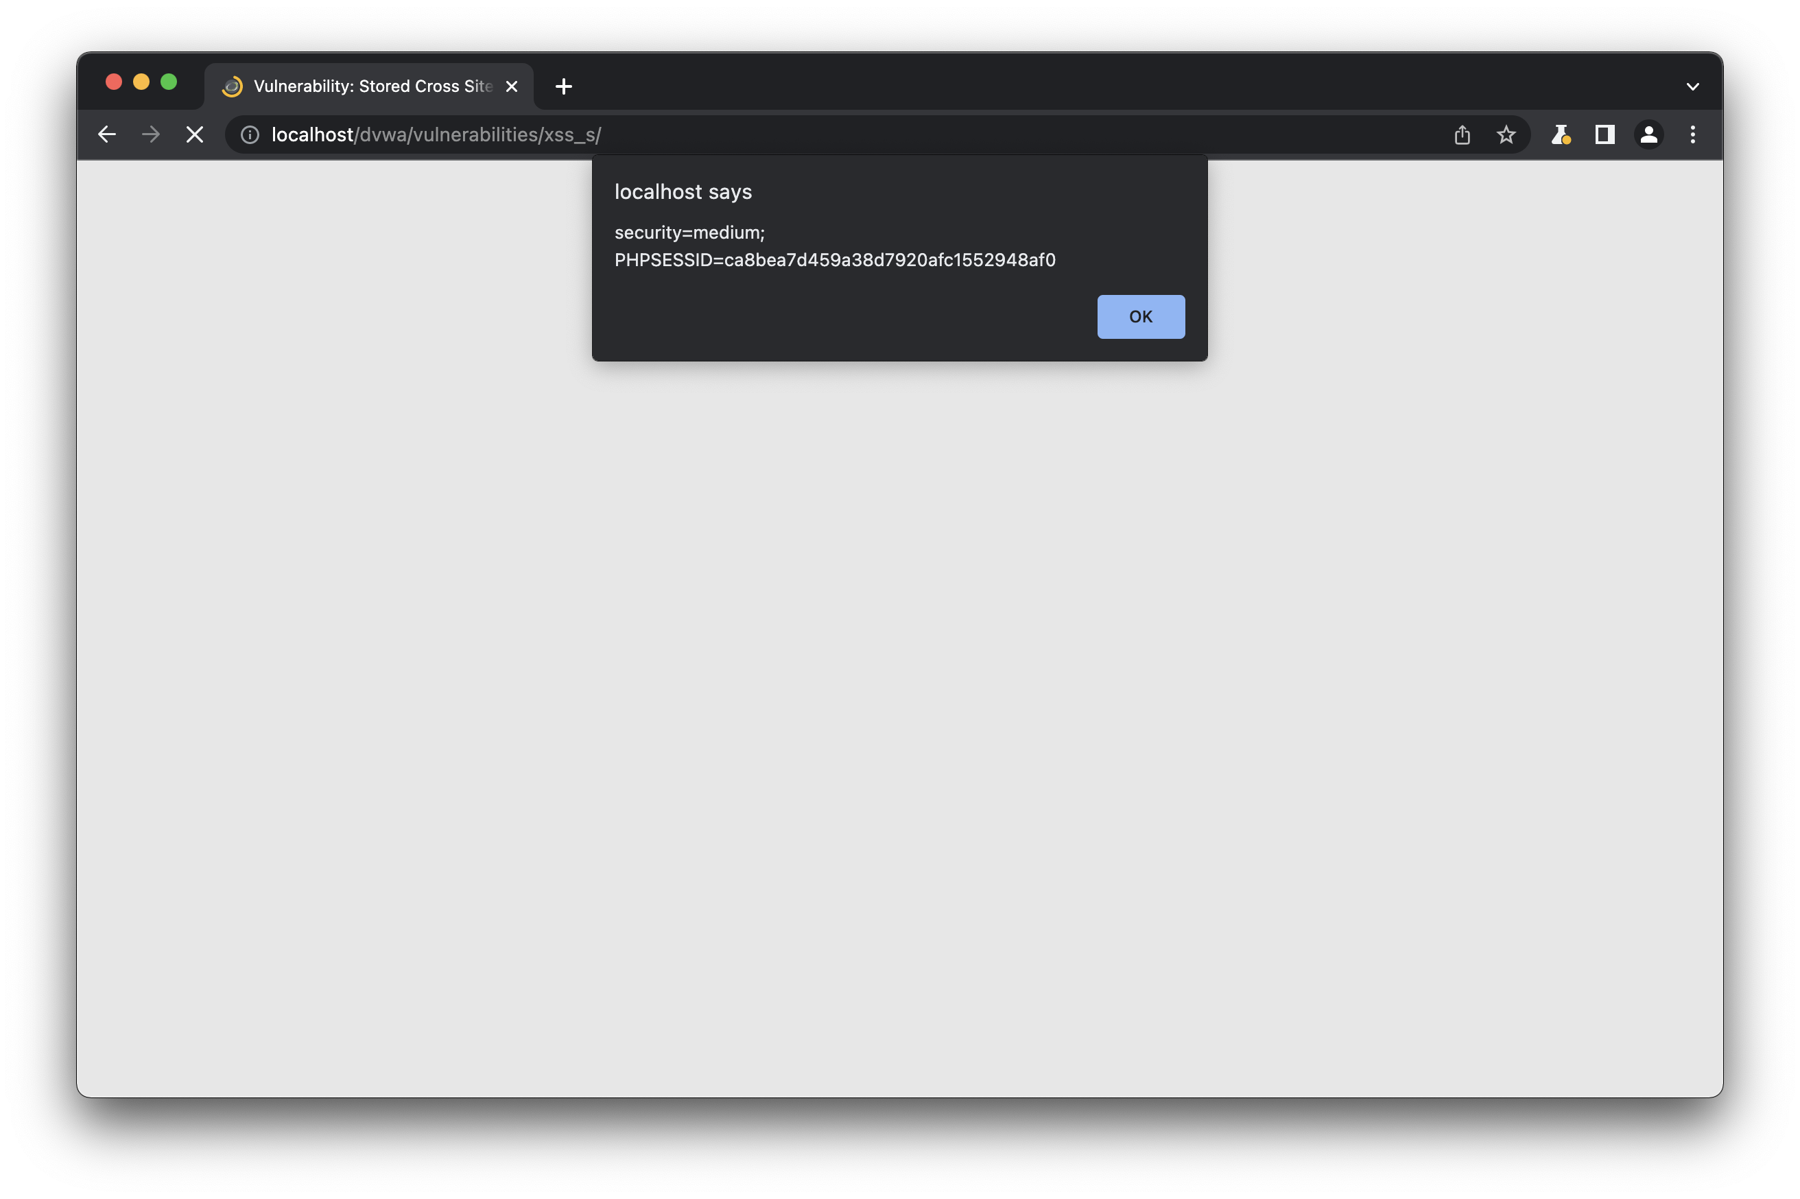
Task: Toggle the side panel
Action: [1604, 134]
